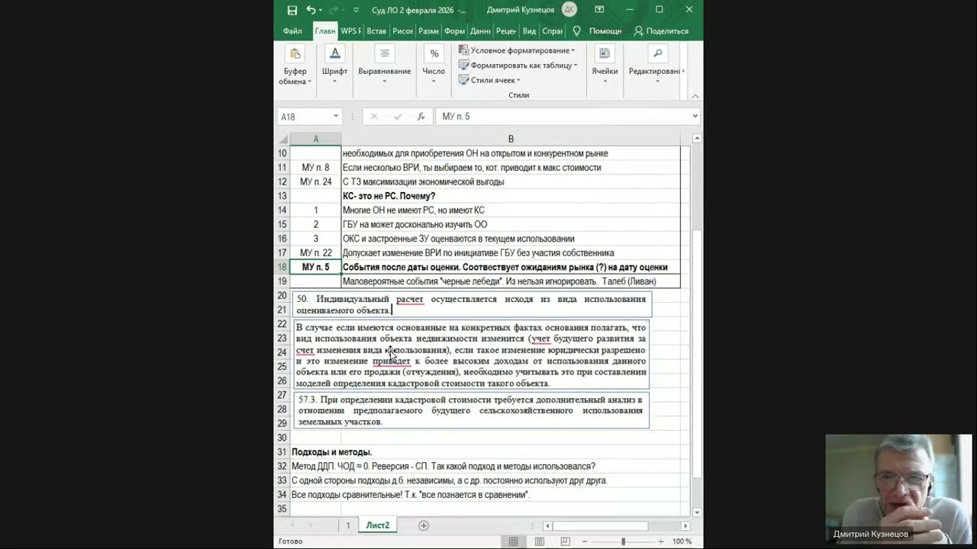Open the undo history dropdown arrow
977x549 pixels.
[x=320, y=10]
